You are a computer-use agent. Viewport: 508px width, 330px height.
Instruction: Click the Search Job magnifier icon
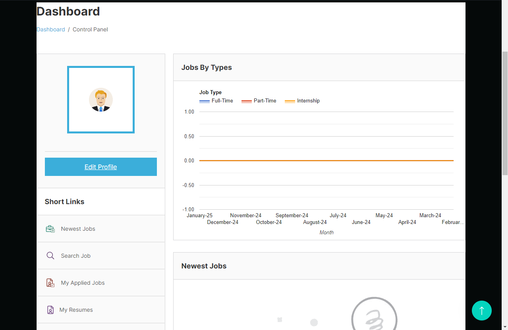coord(50,256)
